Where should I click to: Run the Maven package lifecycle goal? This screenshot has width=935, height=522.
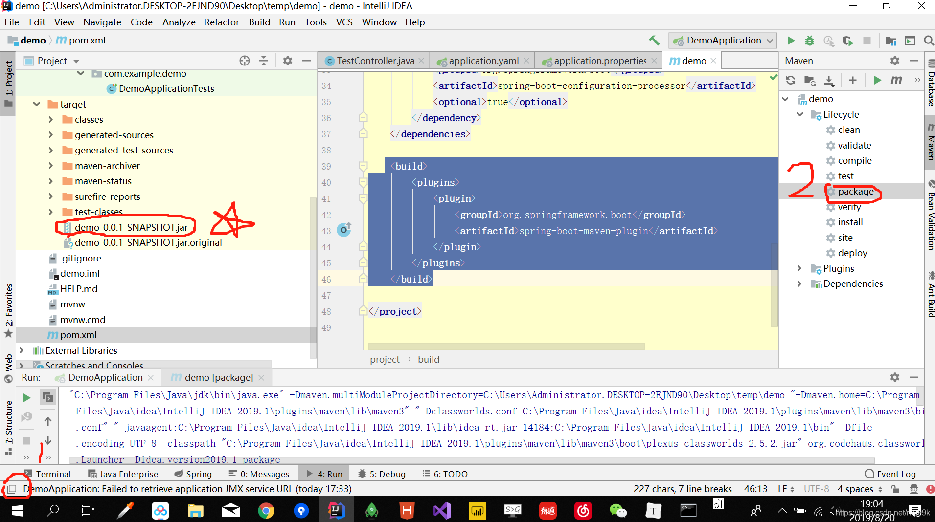point(855,191)
